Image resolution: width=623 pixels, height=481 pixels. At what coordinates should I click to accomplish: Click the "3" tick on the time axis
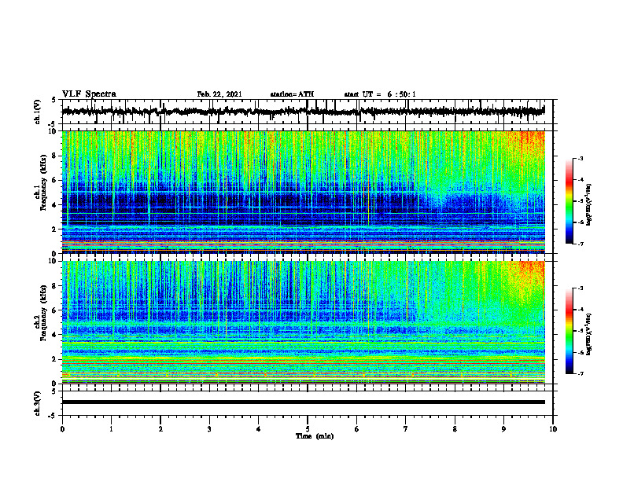tap(209, 429)
